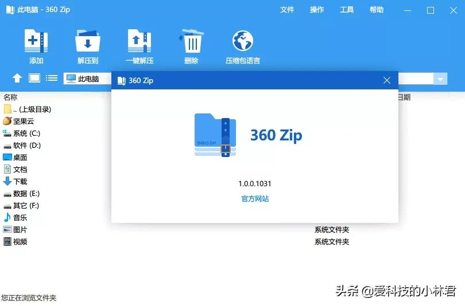The height and width of the screenshot is (306, 465).
Task: Close the main 360 Zip window
Action: point(454,10)
